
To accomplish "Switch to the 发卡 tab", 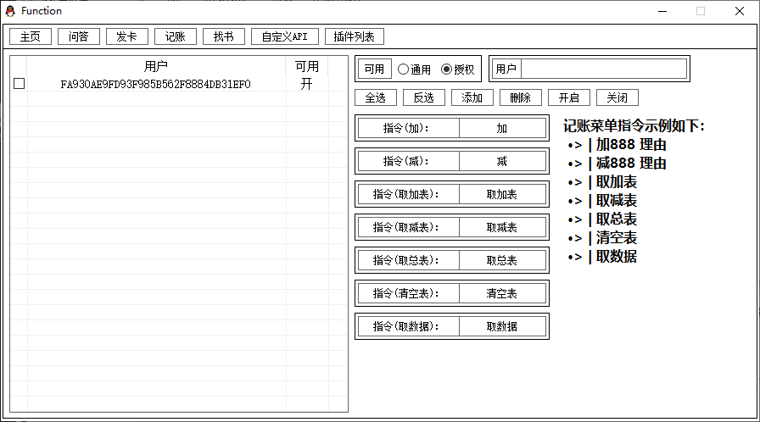I will (127, 36).
